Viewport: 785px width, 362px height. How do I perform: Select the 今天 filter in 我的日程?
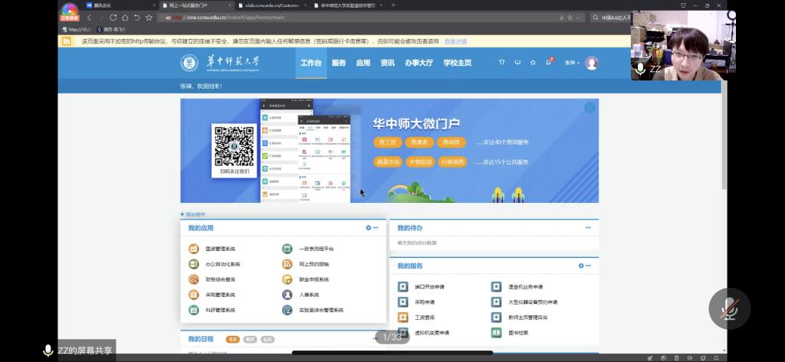(x=232, y=339)
